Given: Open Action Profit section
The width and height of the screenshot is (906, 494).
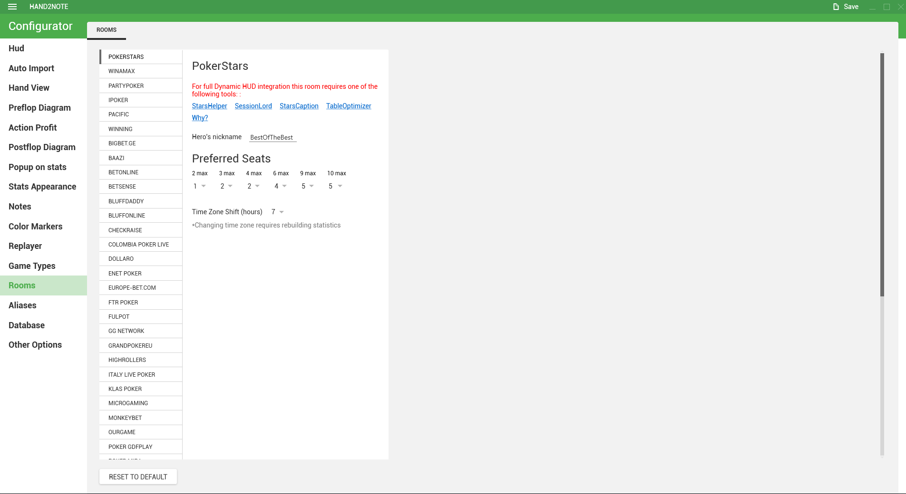Looking at the screenshot, I should click(x=43, y=128).
